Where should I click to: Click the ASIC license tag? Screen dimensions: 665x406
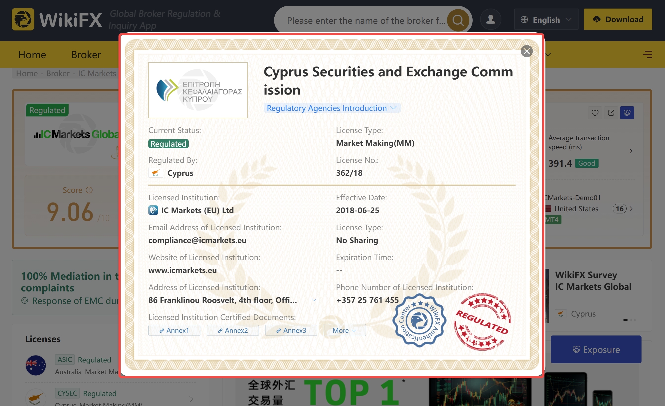tap(65, 360)
